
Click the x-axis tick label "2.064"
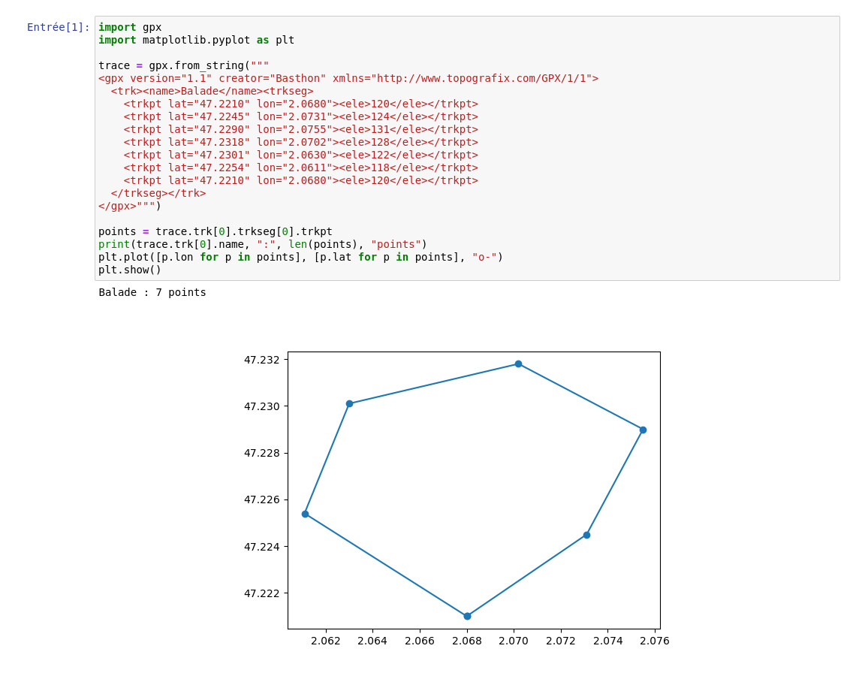(372, 641)
